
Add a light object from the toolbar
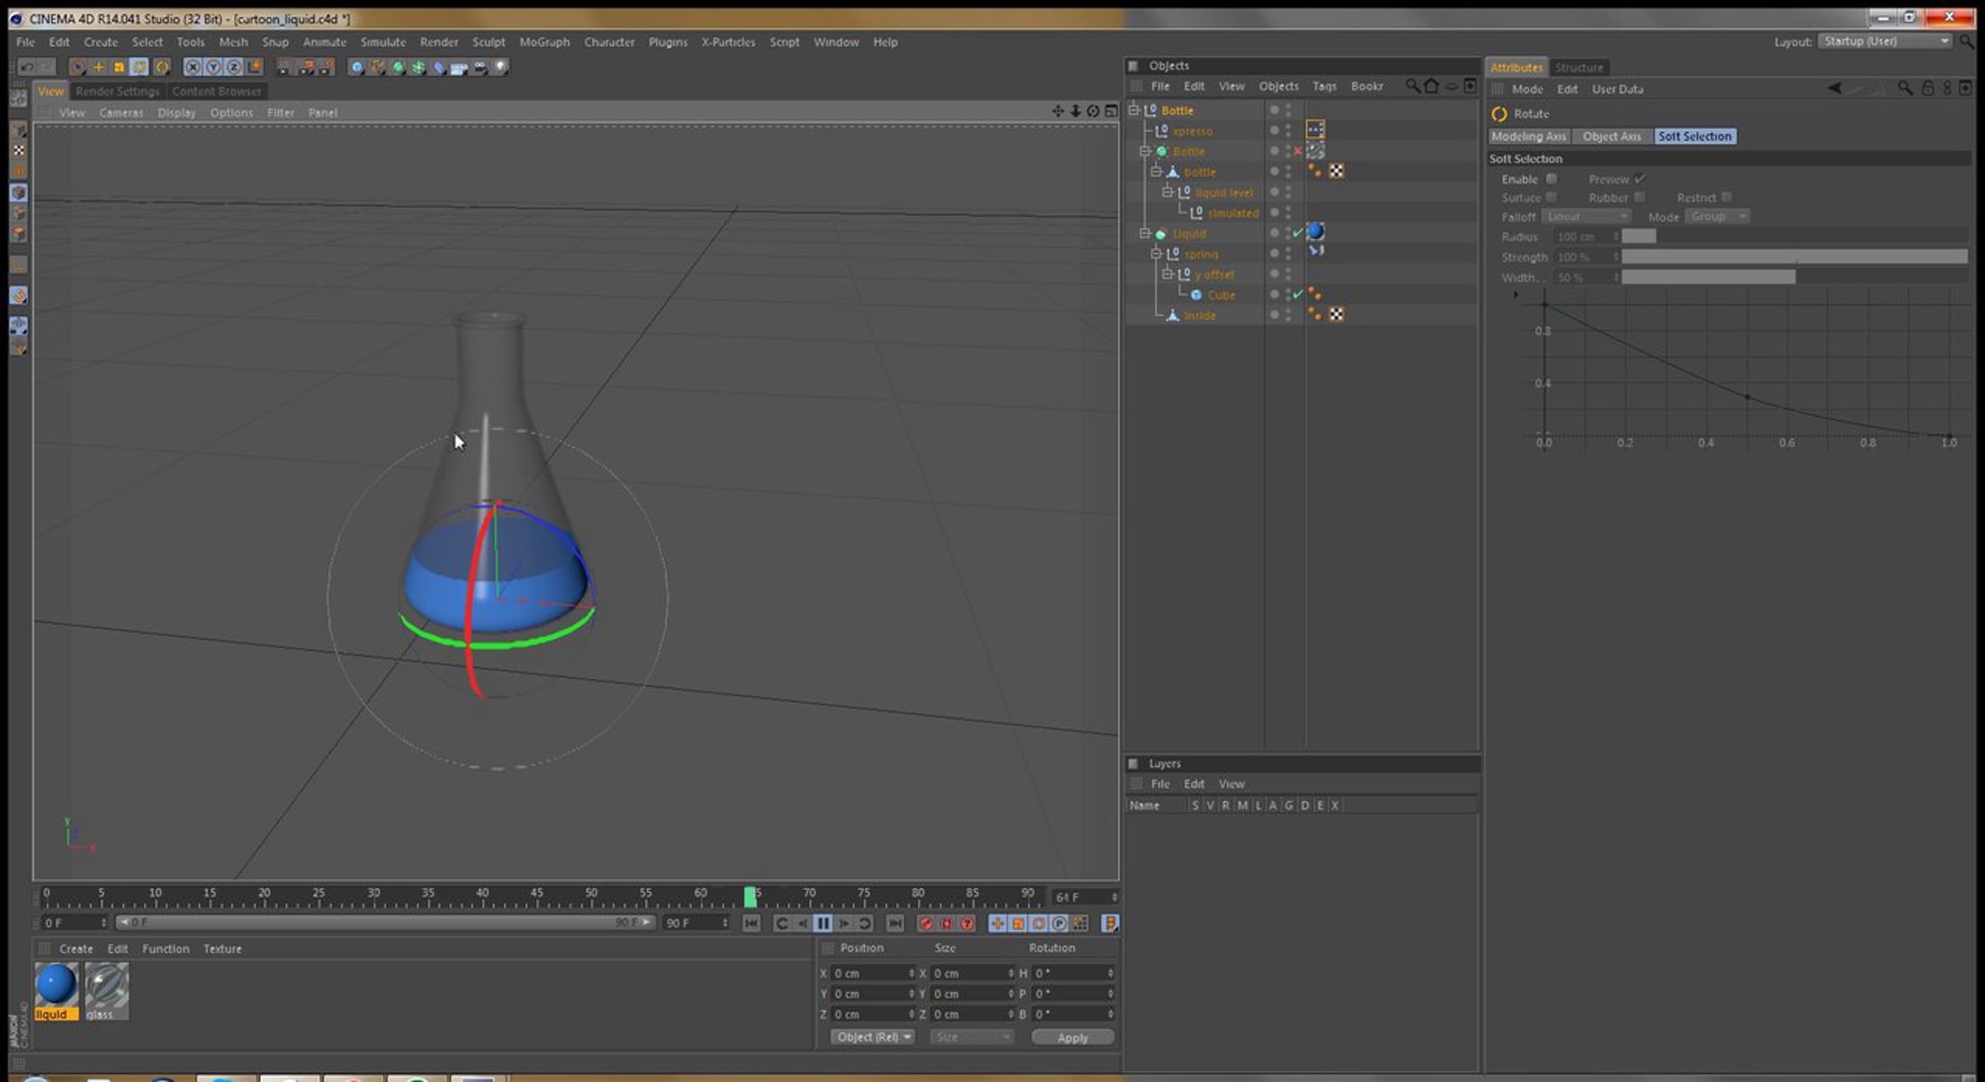[x=501, y=67]
